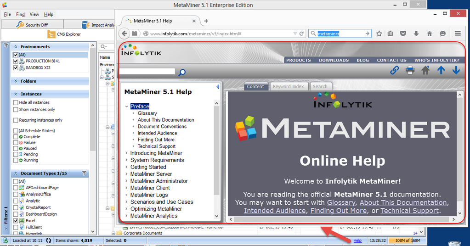Click the Security Diff key icon
This screenshot has width=470, height=246.
click(x=20, y=25)
